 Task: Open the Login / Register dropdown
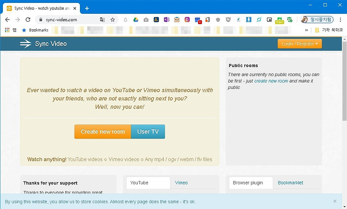tap(300, 44)
